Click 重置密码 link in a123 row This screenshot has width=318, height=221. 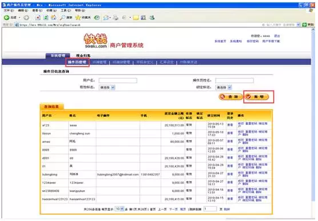pos(251,124)
